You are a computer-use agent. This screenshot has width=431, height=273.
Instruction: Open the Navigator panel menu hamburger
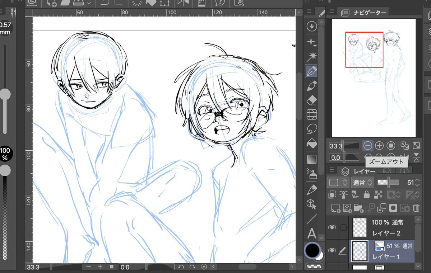tap(332, 12)
